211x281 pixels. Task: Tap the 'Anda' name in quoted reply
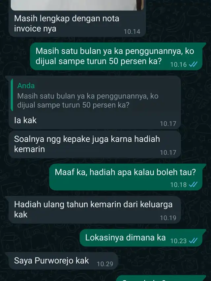pos(26,86)
